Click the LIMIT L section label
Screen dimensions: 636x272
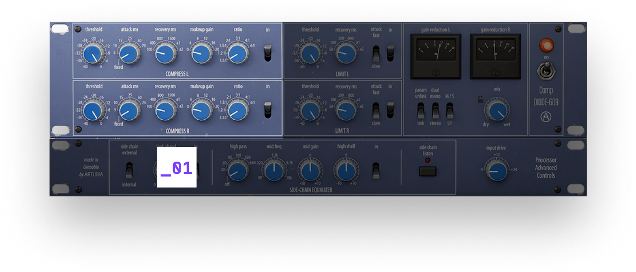(343, 74)
